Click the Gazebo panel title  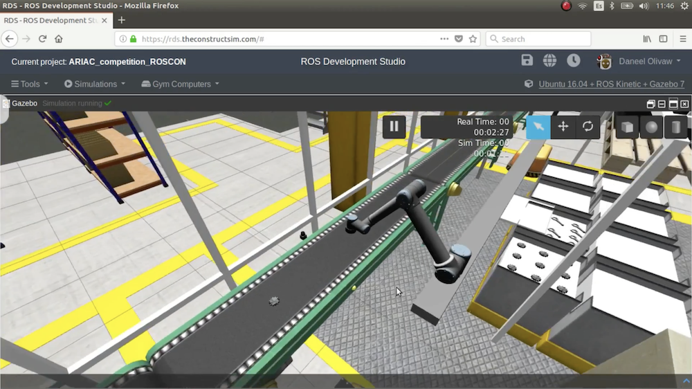(24, 103)
